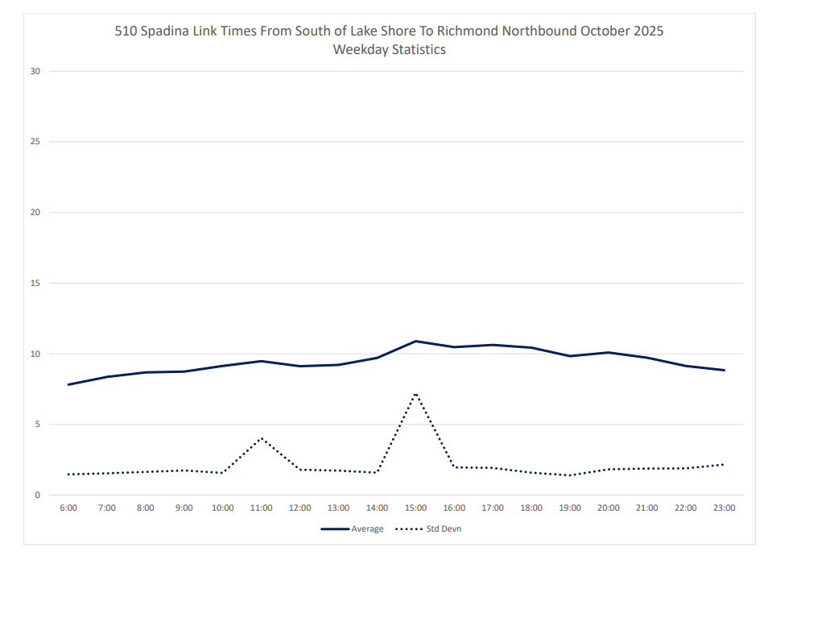The image size is (834, 630).
Task: Click the 25 y-axis label
Action: point(35,142)
